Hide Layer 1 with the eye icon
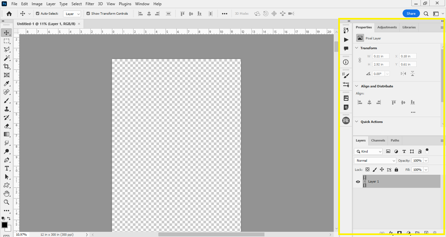 (x=358, y=182)
